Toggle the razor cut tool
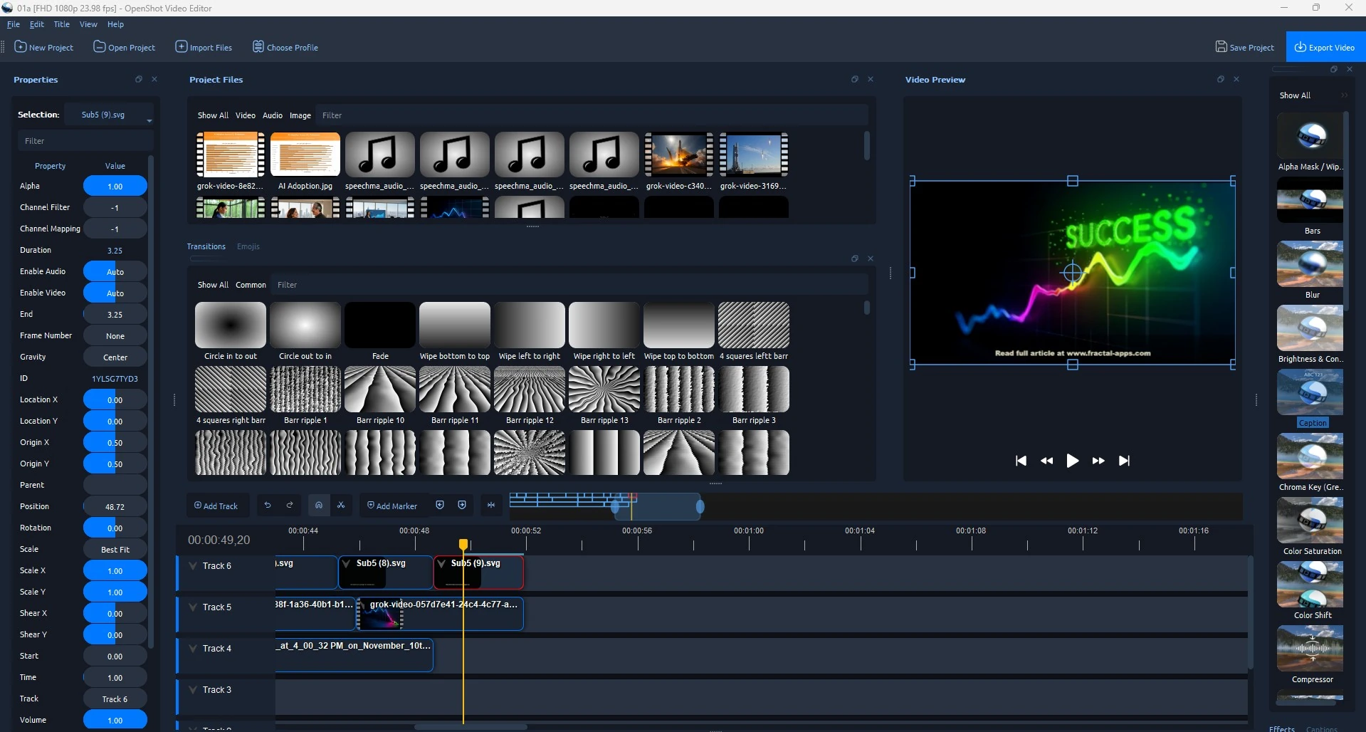Screen dimensions: 1366x732 tap(341, 506)
